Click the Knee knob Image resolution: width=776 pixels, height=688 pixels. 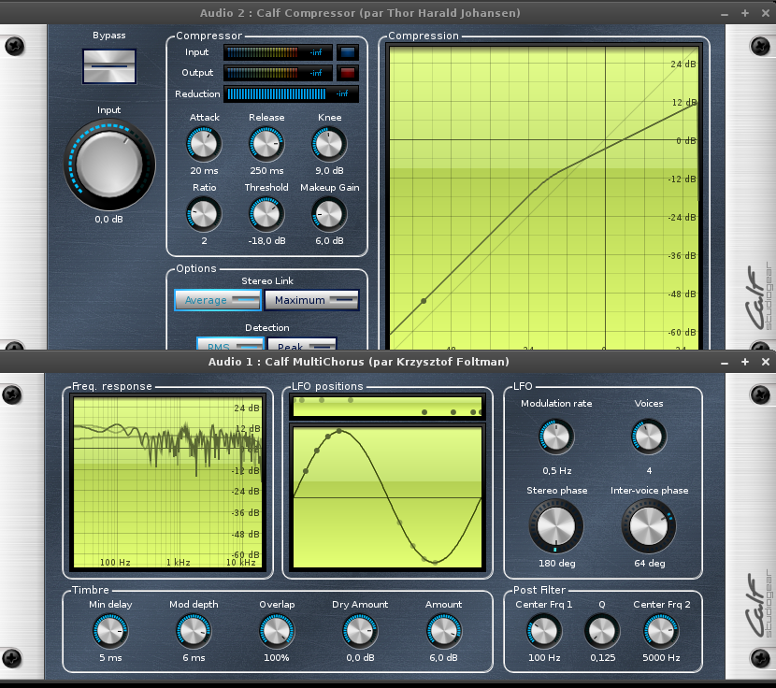click(x=328, y=144)
